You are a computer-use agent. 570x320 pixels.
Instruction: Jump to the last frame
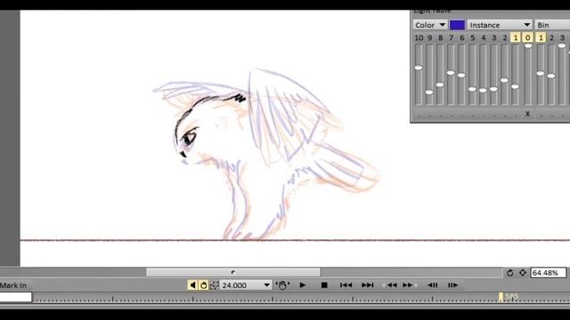coord(368,285)
